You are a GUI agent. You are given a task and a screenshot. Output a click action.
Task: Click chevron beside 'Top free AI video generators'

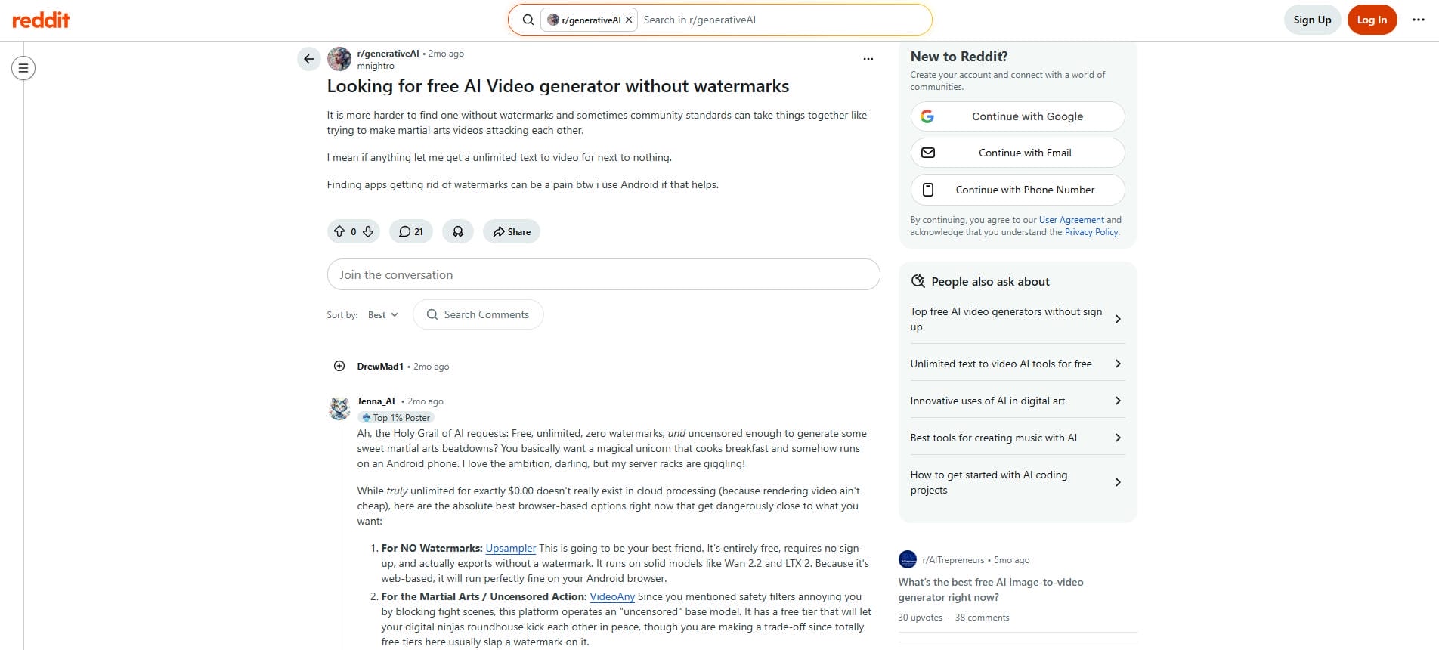coord(1118,319)
